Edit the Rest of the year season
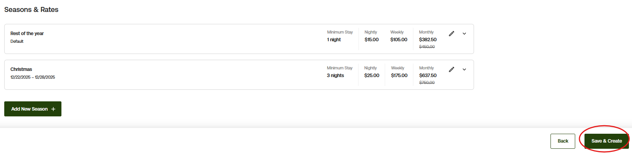This screenshot has height=153, width=632. (x=451, y=34)
